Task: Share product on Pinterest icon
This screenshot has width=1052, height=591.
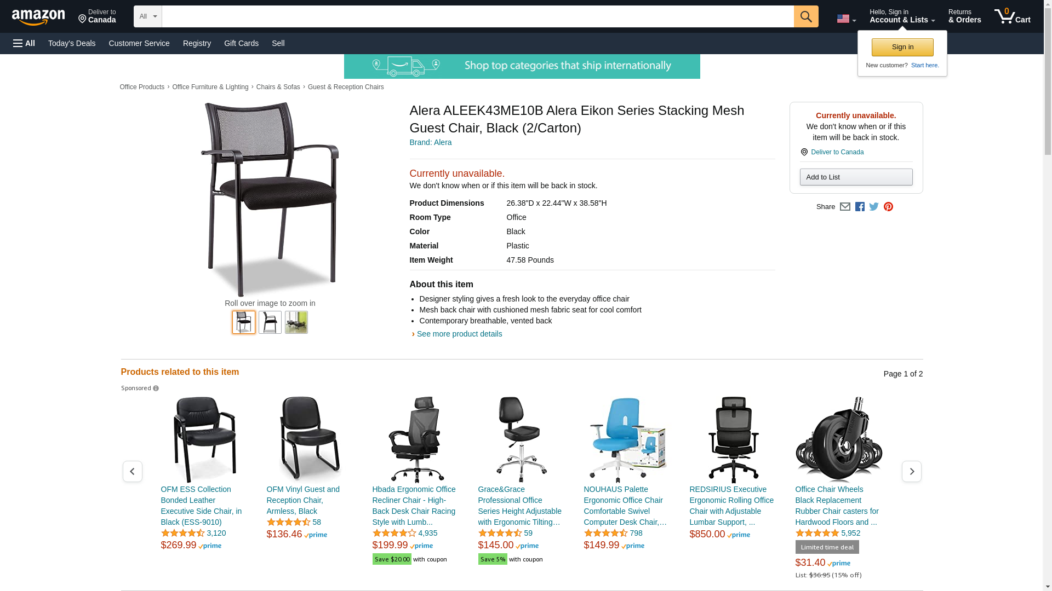Action: click(x=888, y=207)
